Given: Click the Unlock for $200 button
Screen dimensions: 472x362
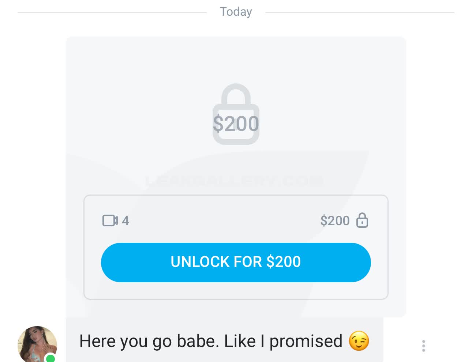Looking at the screenshot, I should [x=236, y=262].
